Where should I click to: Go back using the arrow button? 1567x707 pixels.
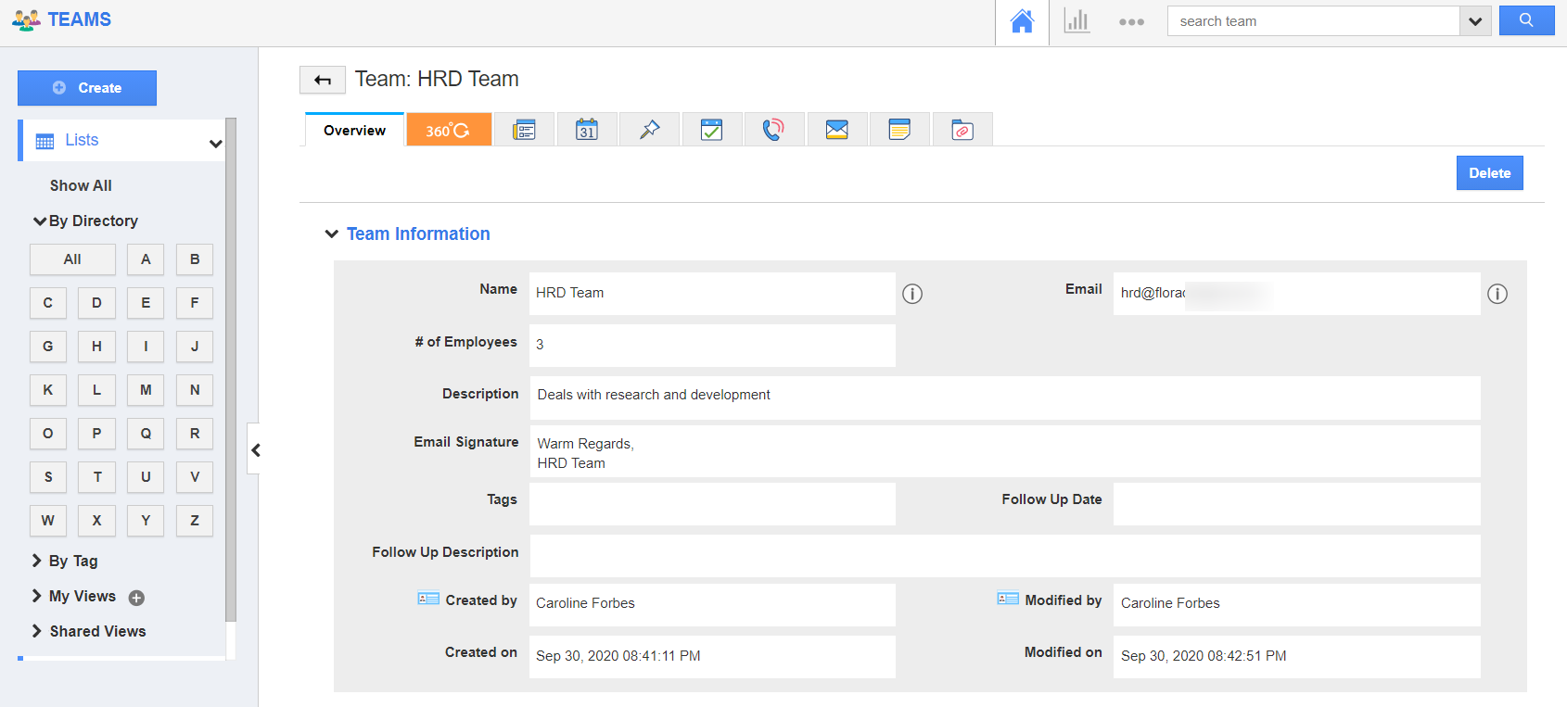click(x=323, y=80)
